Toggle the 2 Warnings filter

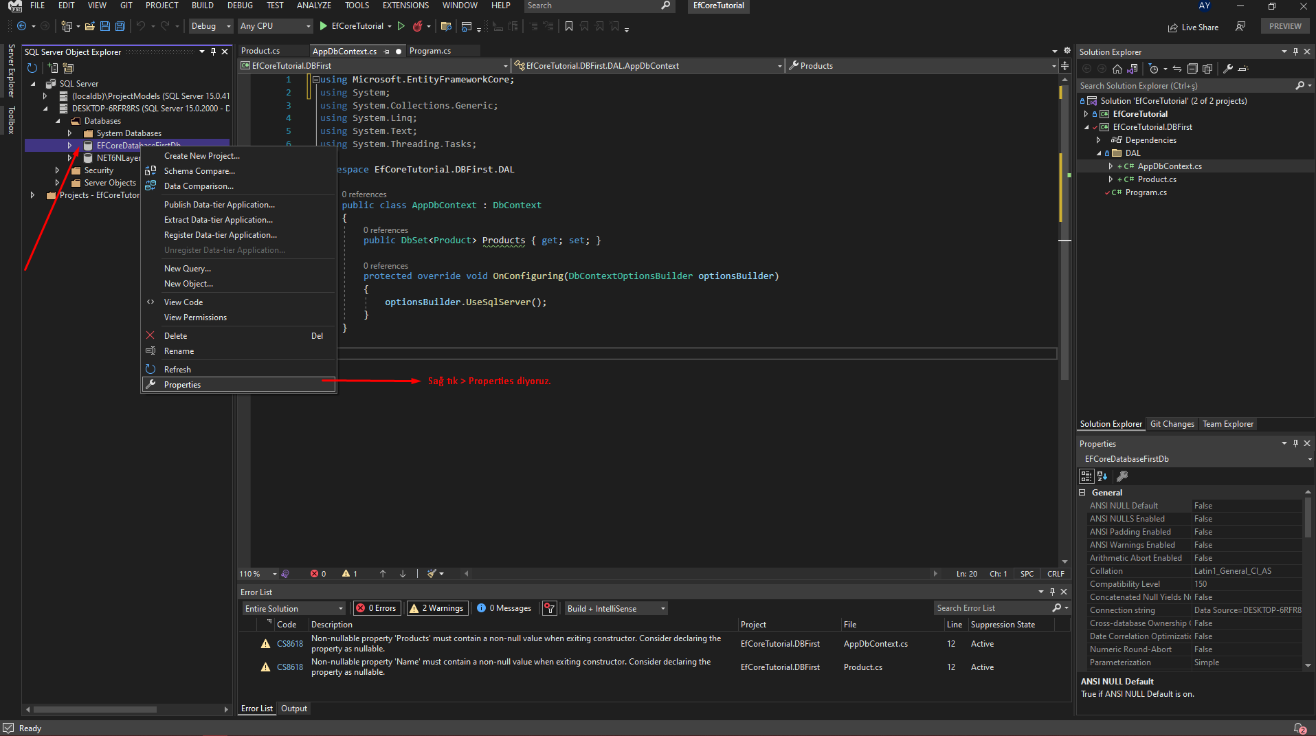click(x=436, y=608)
